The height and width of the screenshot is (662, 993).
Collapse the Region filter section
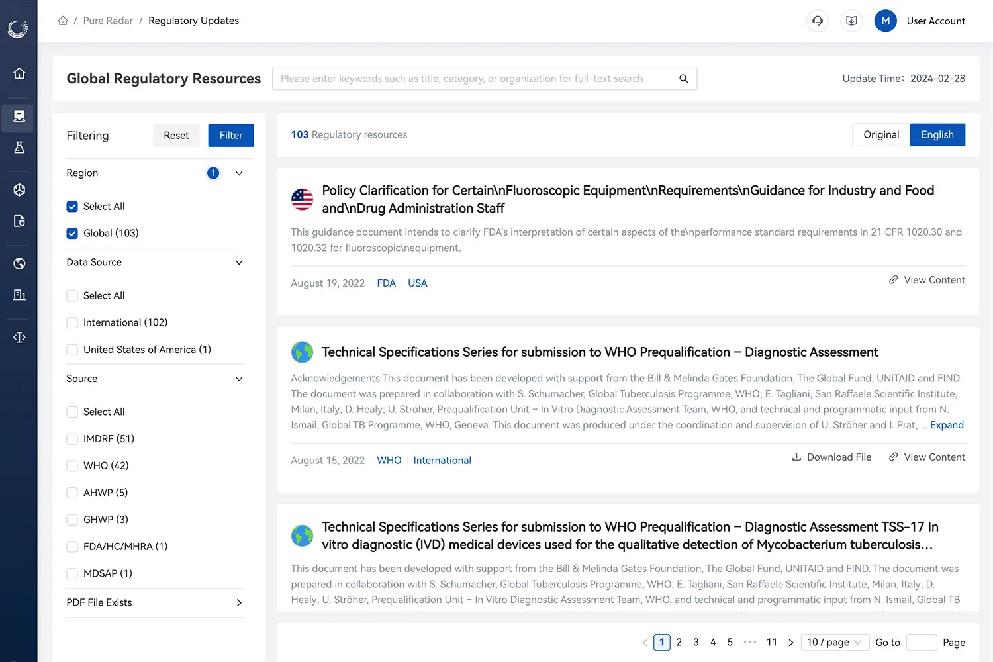(238, 173)
